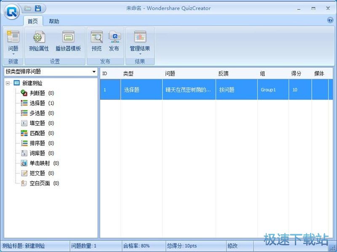Click 修改 in the status bar
Viewport: 337px width, 252px height.
[x=232, y=245]
